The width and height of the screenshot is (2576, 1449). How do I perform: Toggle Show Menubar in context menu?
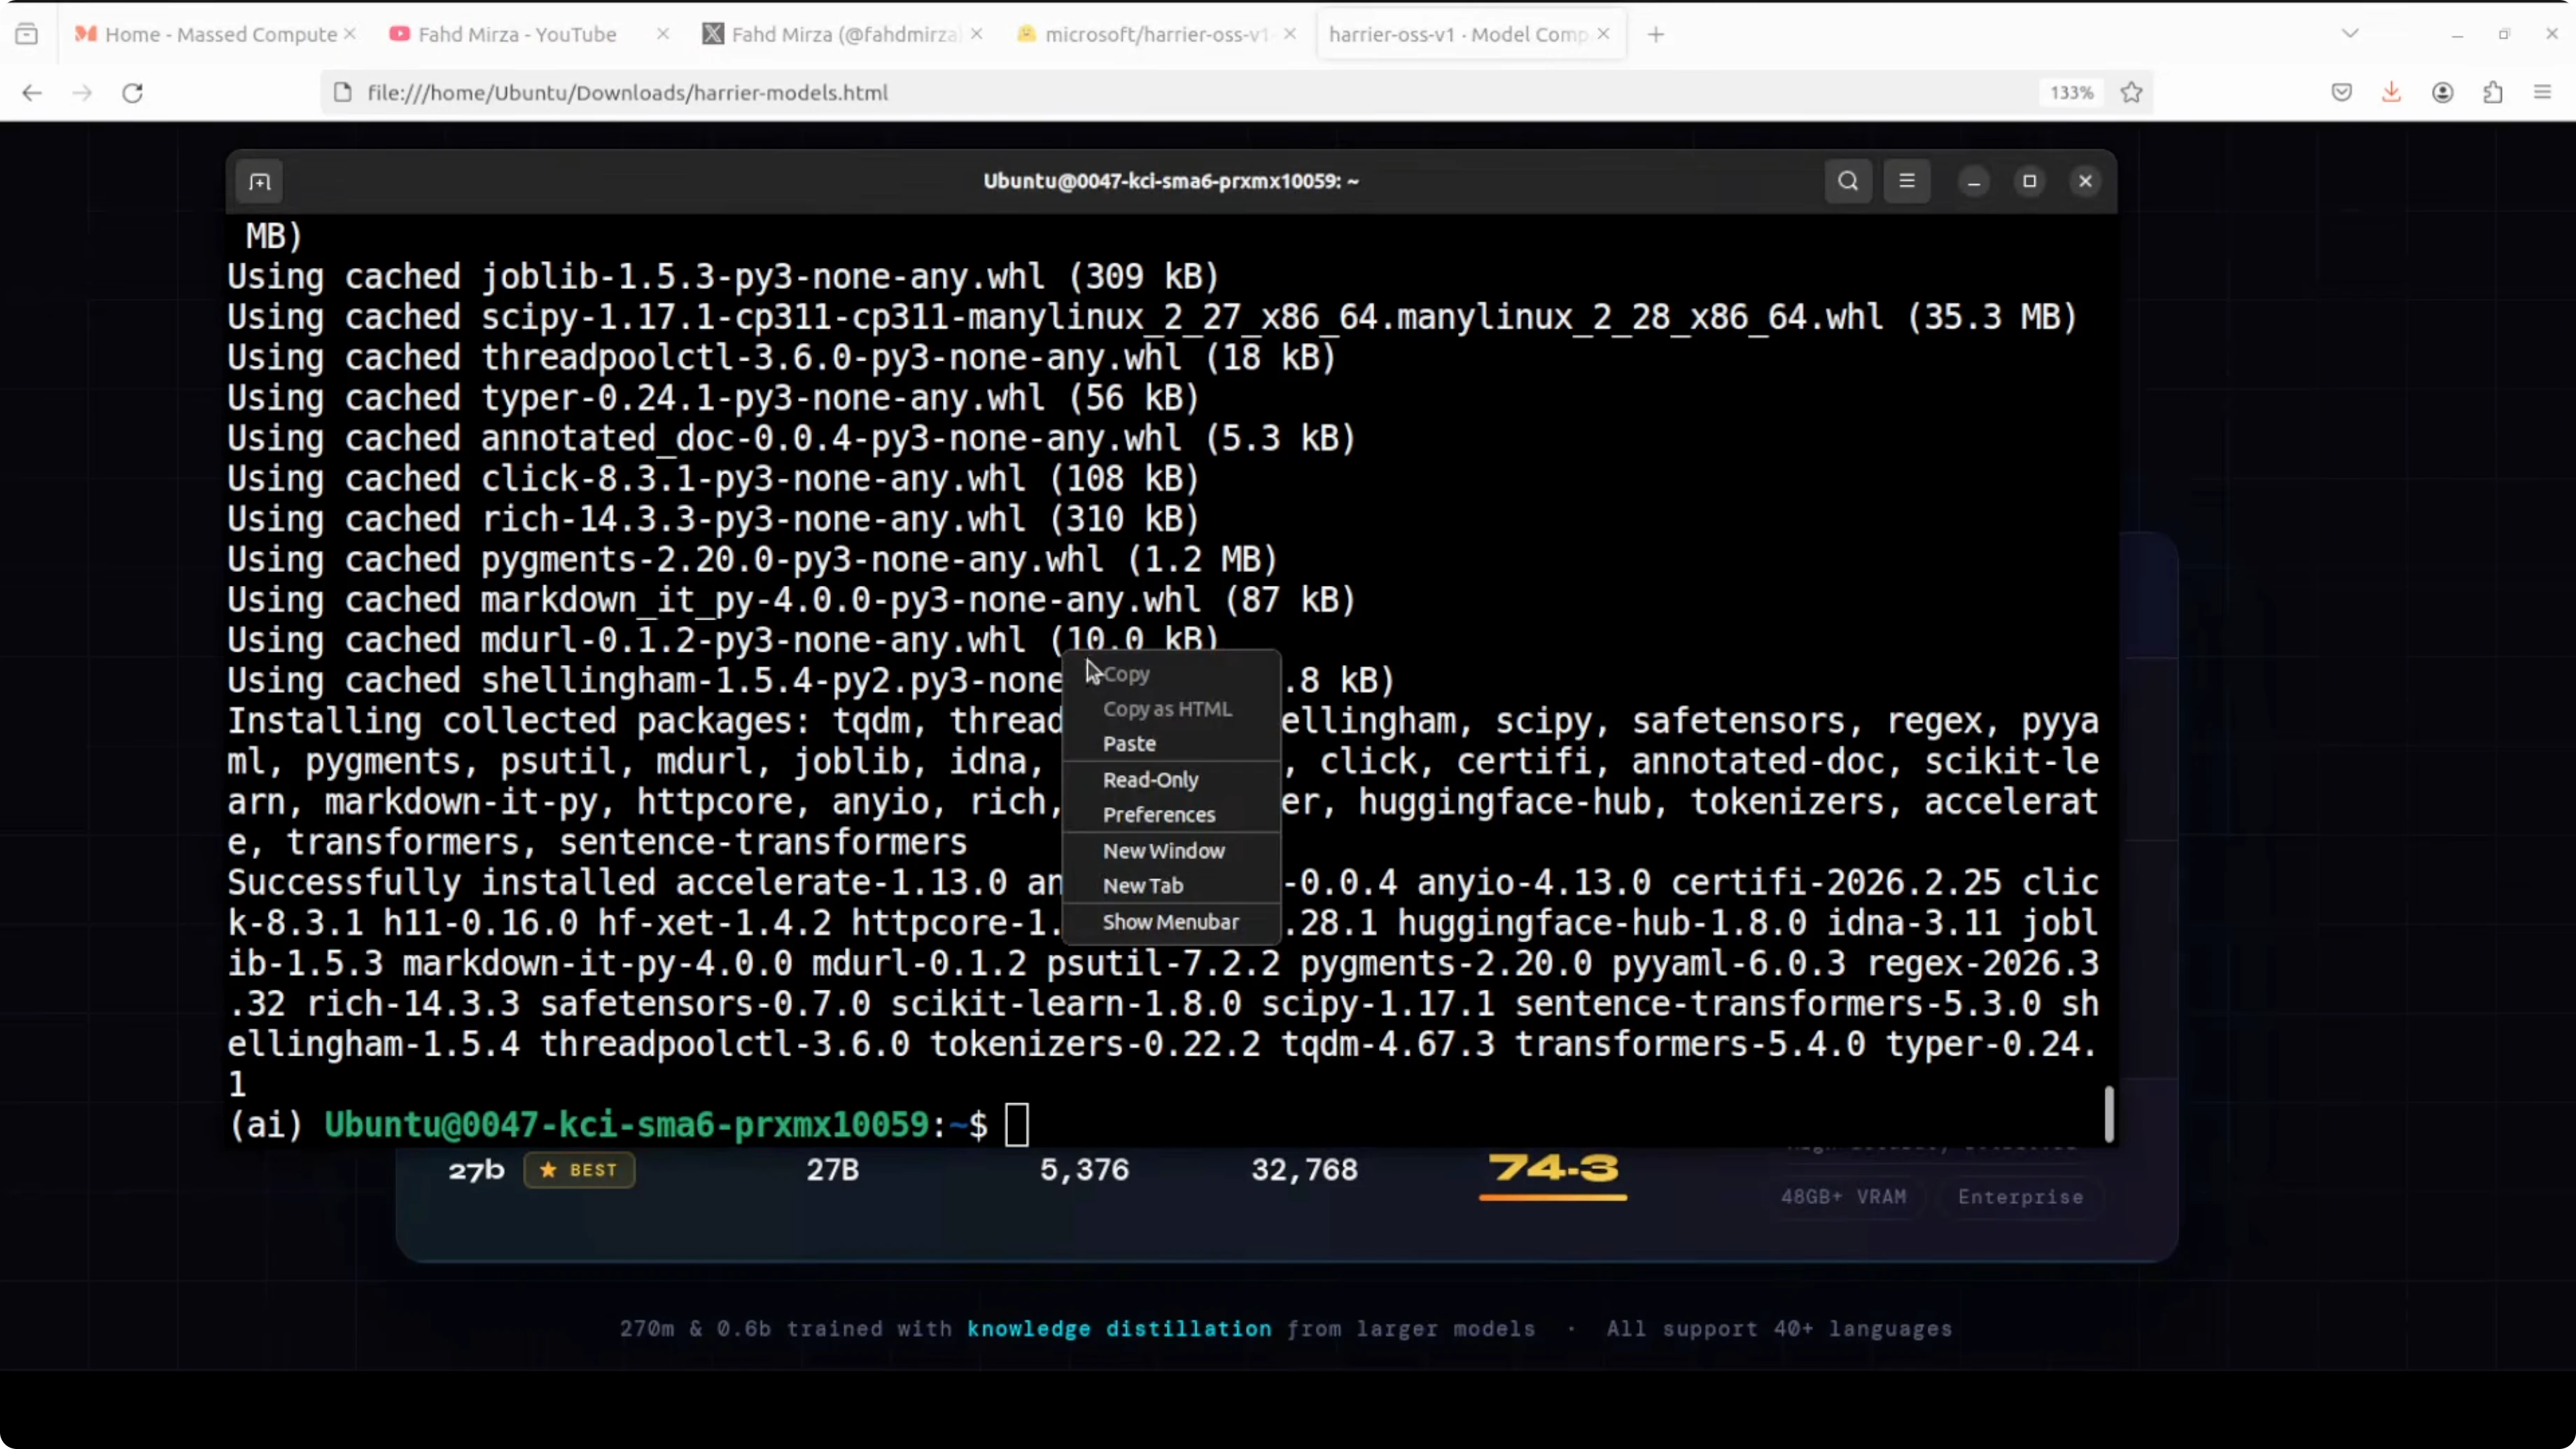(1170, 922)
